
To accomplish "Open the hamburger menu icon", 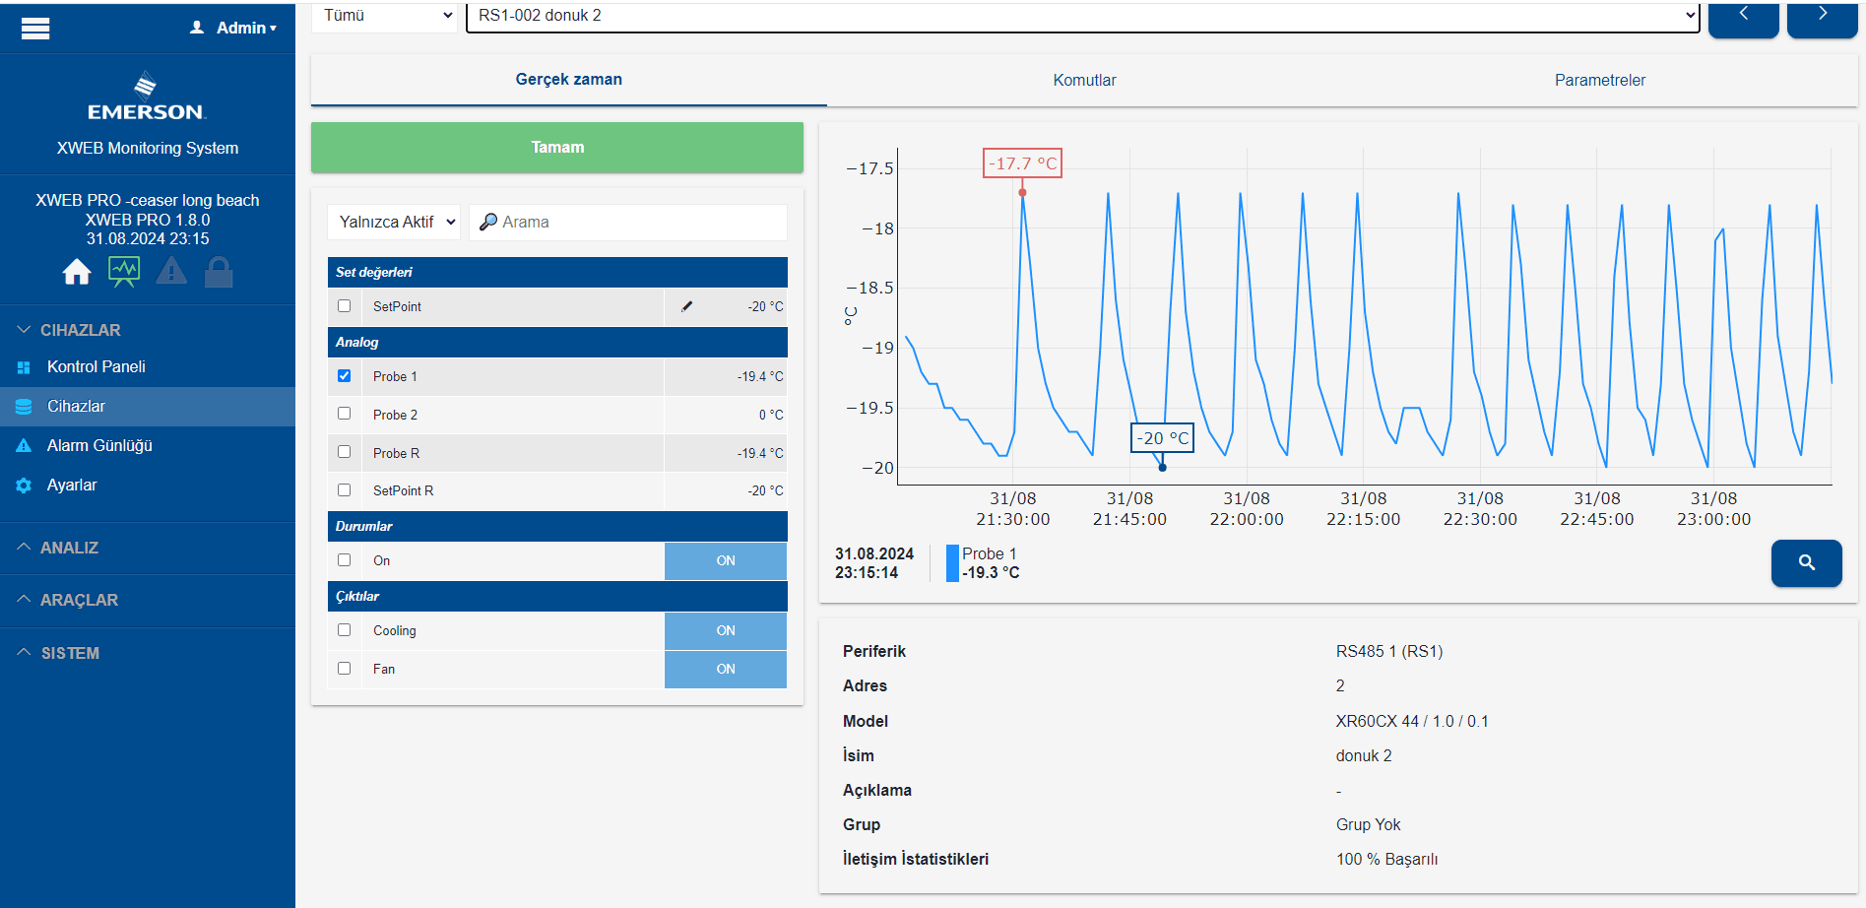I will pos(35,29).
